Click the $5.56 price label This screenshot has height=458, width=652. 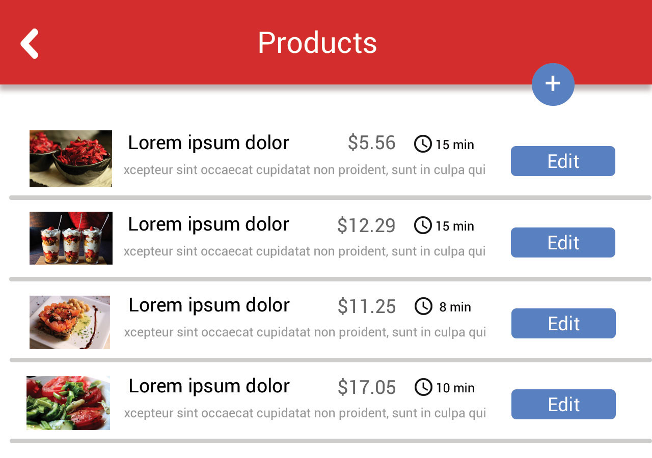click(371, 143)
